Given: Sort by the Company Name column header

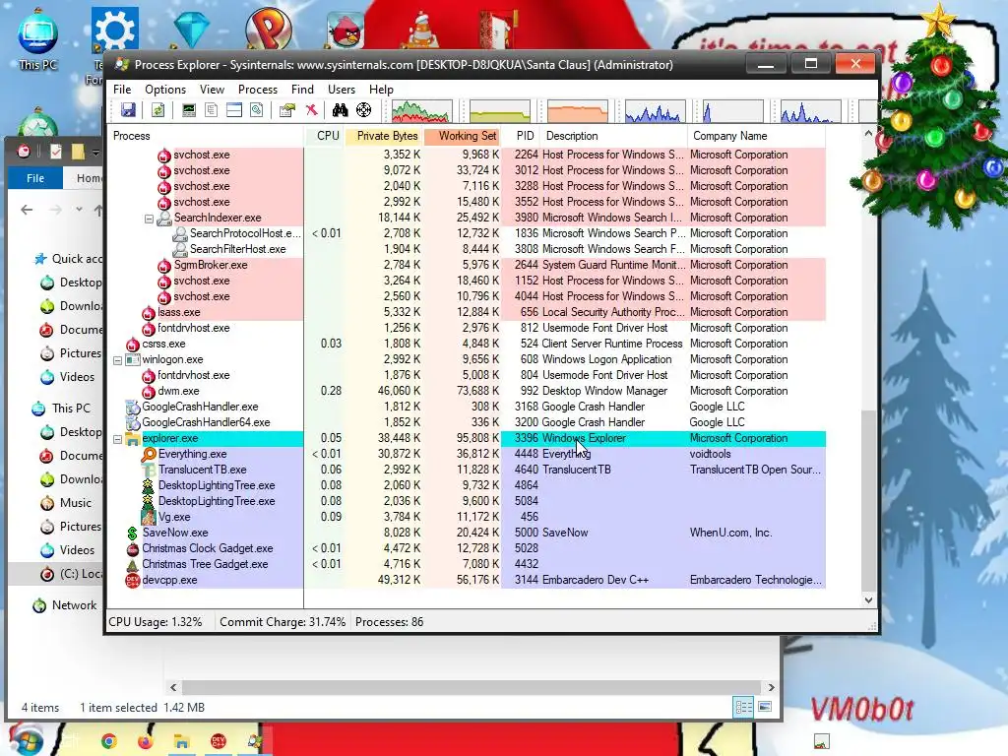Looking at the screenshot, I should tap(756, 136).
